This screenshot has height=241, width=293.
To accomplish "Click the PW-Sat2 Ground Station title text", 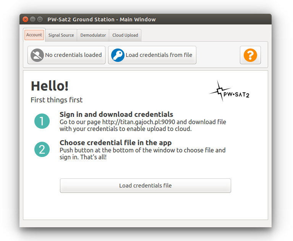I will click(102, 19).
